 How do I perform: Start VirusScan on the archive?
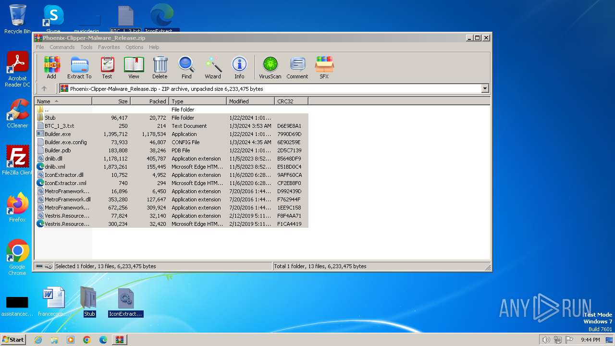pyautogui.click(x=270, y=68)
